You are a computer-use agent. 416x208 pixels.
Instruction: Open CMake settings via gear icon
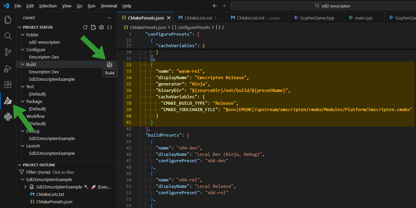(x=101, y=27)
